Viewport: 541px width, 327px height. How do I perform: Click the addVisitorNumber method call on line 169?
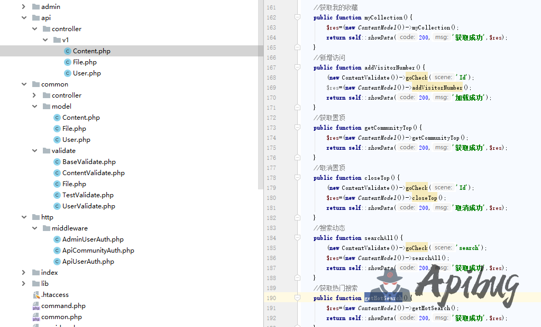tap(437, 88)
